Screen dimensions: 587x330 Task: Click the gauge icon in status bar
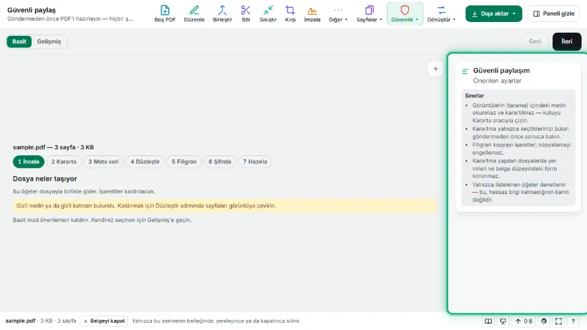point(544,321)
